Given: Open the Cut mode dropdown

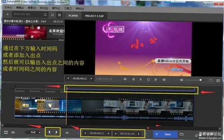Looking at the screenshot, I should click(x=33, y=132).
